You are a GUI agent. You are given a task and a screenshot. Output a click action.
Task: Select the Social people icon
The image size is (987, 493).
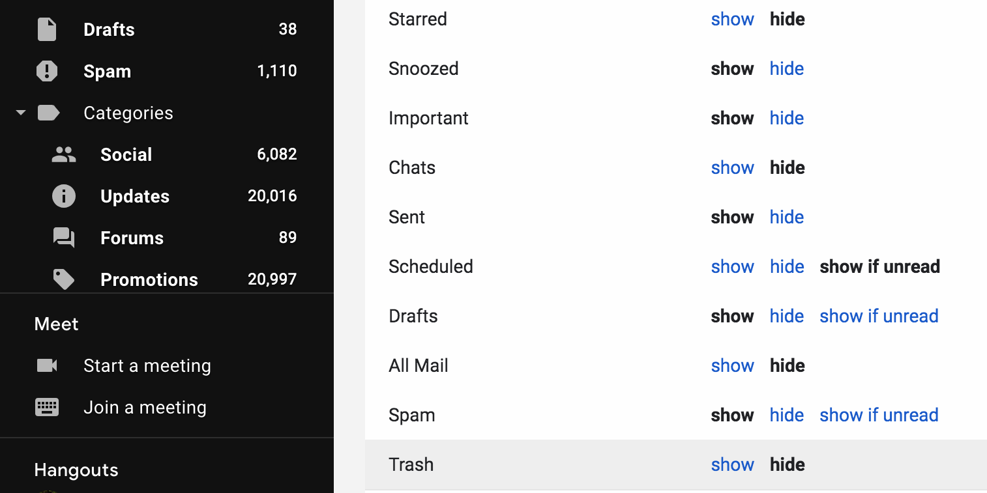click(63, 154)
